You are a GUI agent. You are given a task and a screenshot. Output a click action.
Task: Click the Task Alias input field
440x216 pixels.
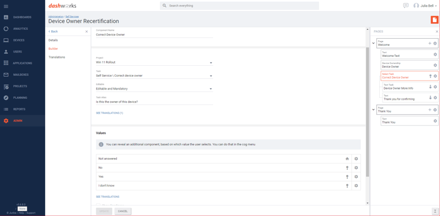[x=155, y=102]
